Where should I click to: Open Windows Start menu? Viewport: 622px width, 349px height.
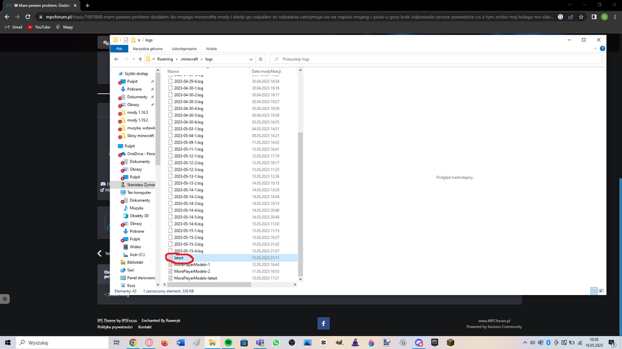(x=7, y=343)
